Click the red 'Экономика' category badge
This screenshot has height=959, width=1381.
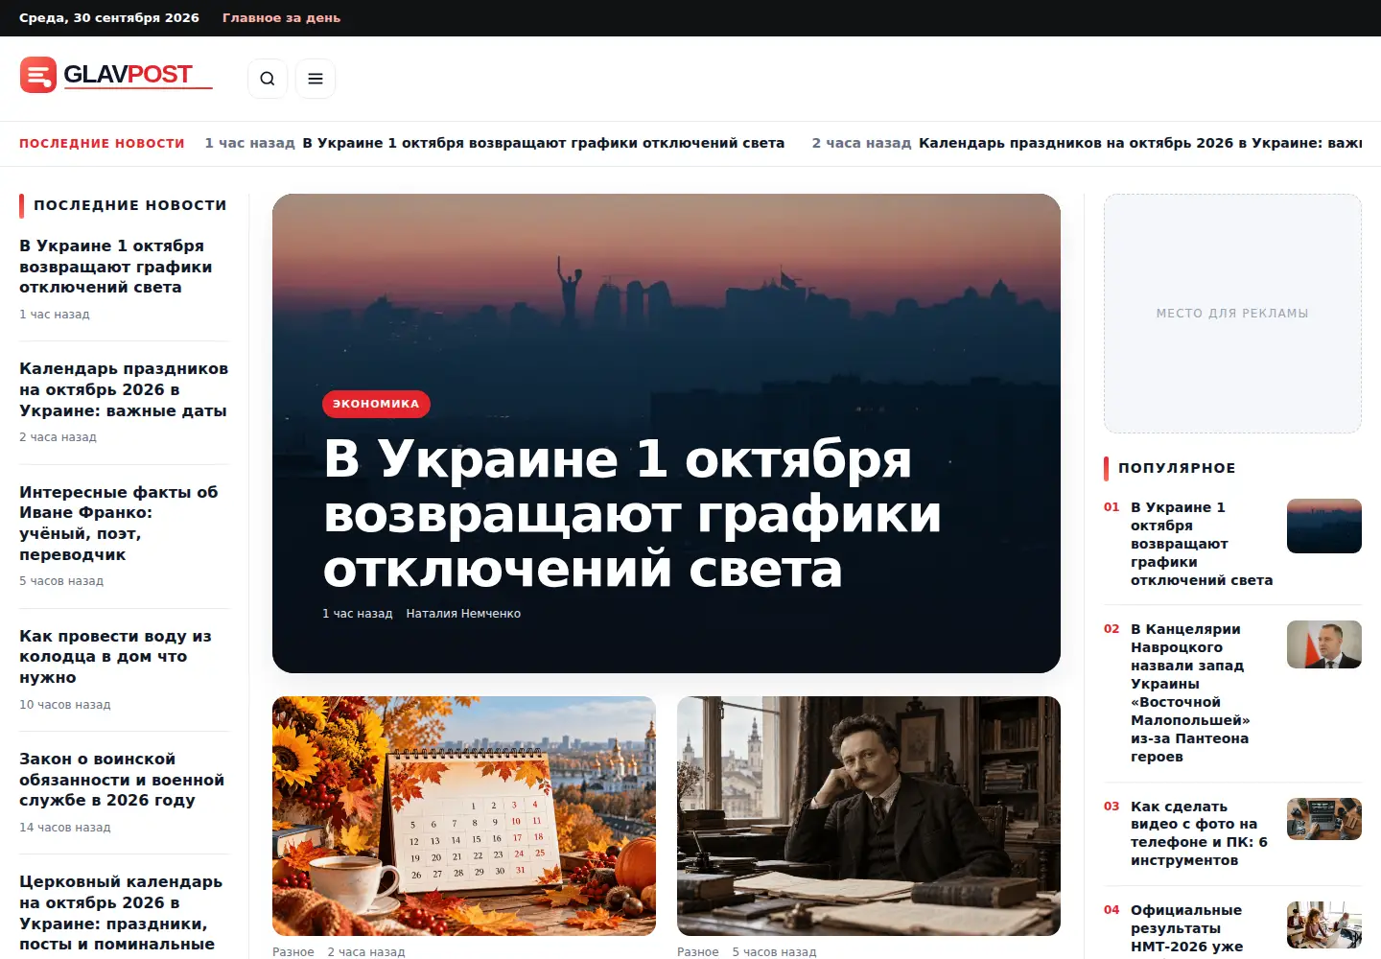point(376,404)
